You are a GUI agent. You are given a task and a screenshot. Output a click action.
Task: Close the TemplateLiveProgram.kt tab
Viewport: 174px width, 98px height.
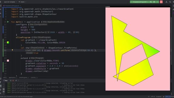tap(20, 6)
